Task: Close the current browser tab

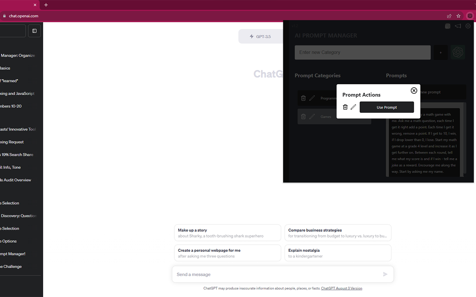Action: [x=35, y=5]
